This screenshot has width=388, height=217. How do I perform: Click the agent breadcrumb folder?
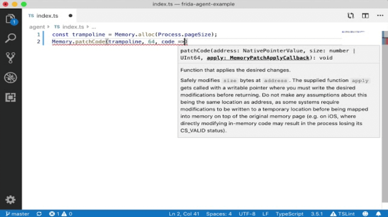pos(37,27)
